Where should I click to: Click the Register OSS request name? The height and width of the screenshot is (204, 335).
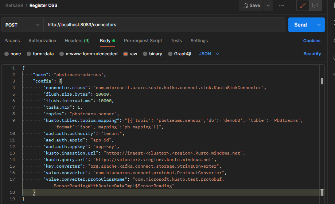[x=43, y=5]
